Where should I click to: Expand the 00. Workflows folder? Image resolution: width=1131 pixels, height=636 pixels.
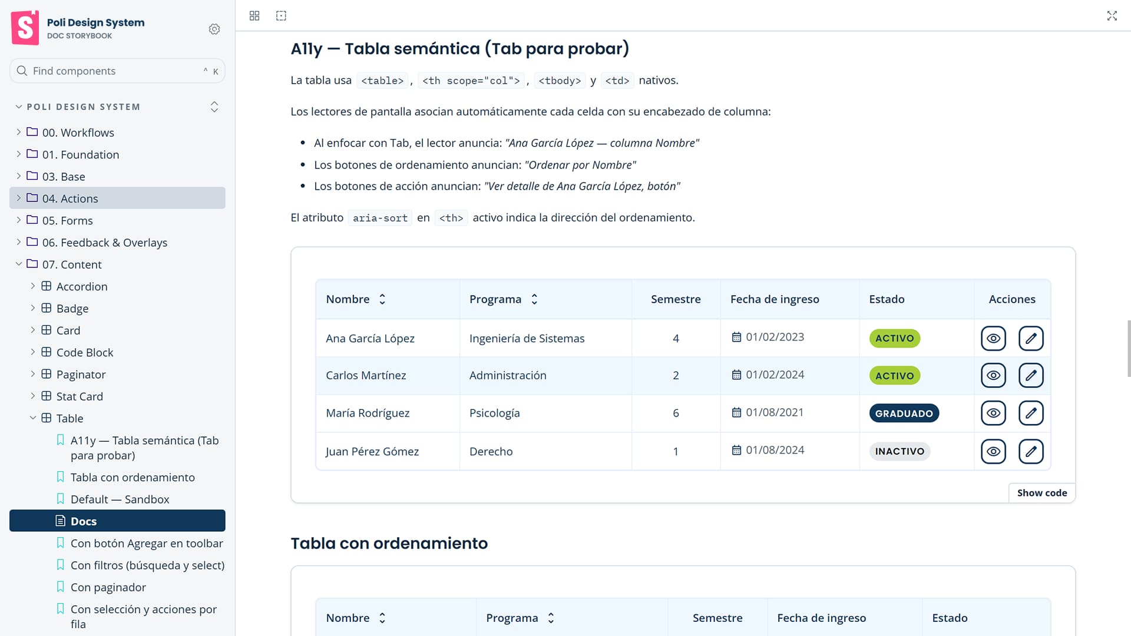point(117,132)
